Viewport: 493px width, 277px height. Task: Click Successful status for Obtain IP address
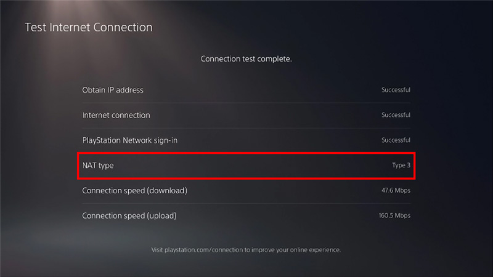click(x=396, y=90)
